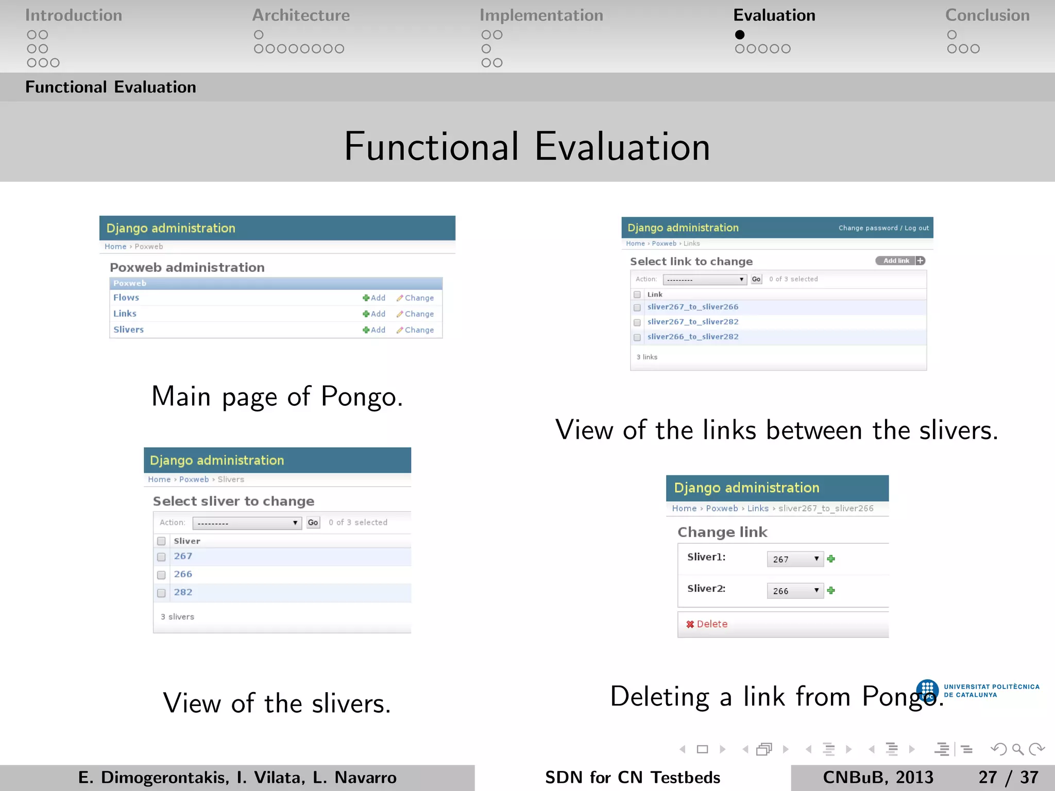Open the Action dropdown in links view
1055x791 pixels.
[x=705, y=280]
